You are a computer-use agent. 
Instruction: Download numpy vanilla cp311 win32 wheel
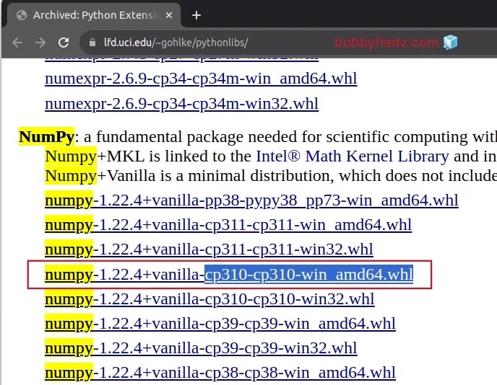point(209,249)
